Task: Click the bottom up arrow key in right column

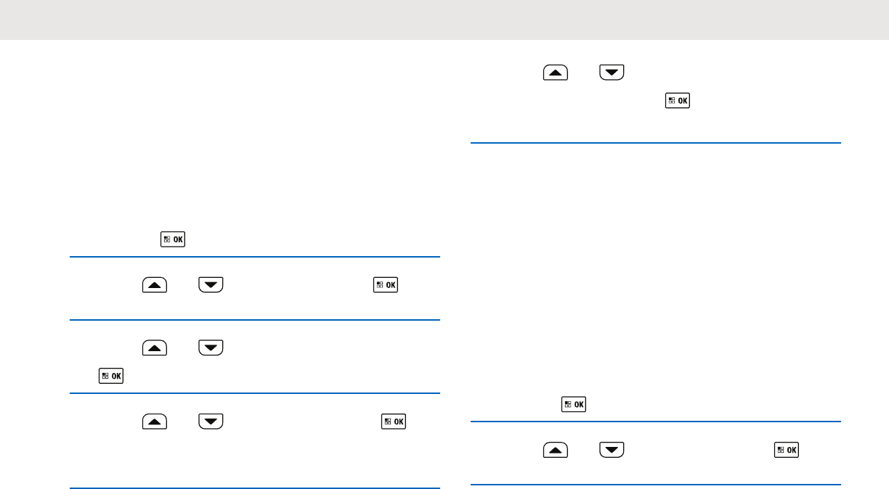Action: 555,450
